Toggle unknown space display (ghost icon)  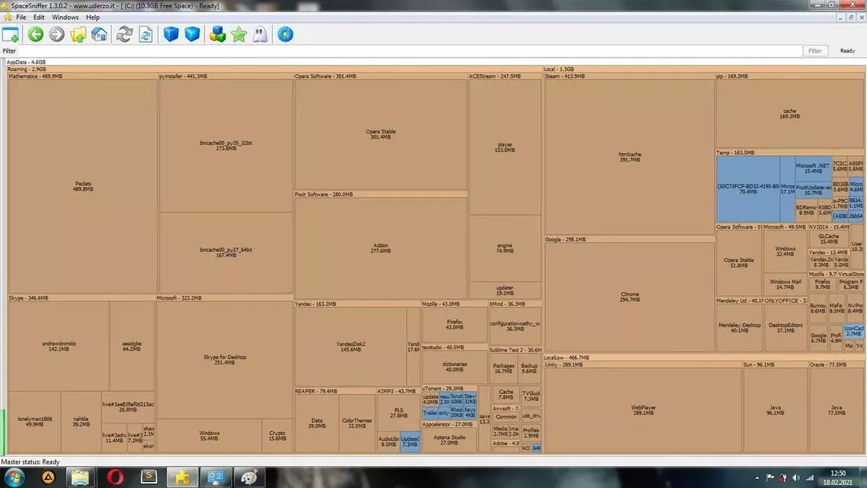(x=260, y=34)
